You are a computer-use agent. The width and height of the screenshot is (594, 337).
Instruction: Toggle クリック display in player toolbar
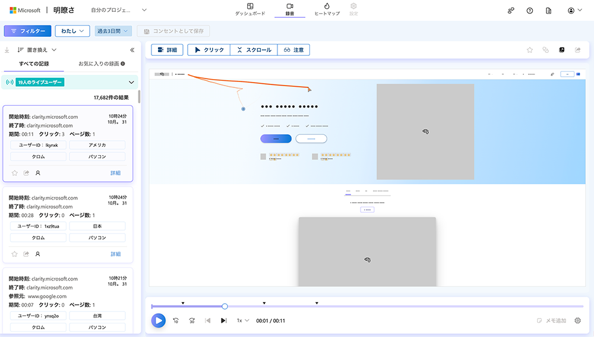click(208, 50)
